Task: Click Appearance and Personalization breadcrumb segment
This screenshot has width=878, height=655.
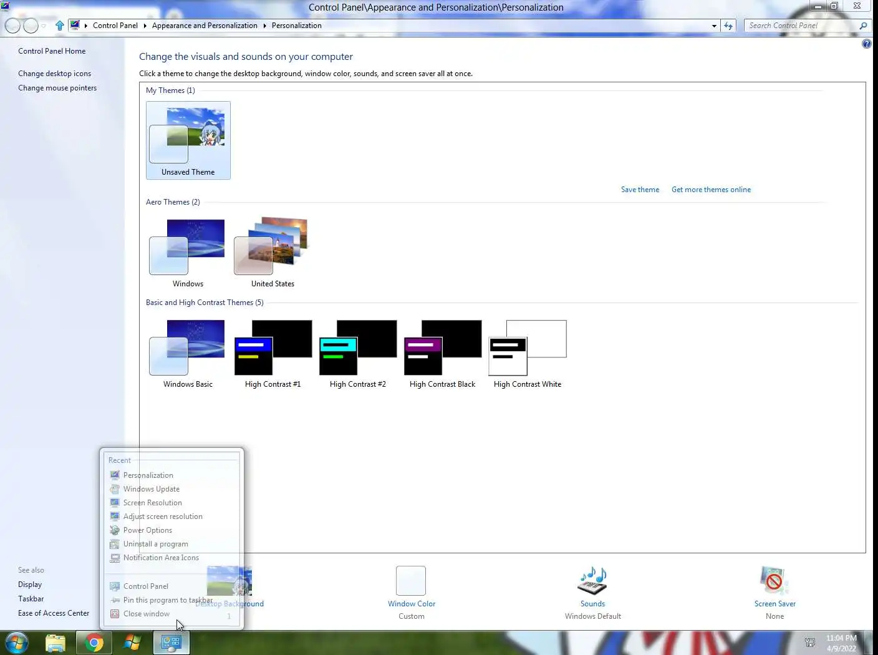Action: (x=205, y=26)
